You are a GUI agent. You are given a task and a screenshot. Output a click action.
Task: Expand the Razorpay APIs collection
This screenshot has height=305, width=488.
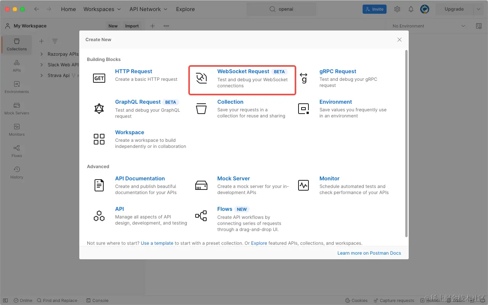point(42,54)
